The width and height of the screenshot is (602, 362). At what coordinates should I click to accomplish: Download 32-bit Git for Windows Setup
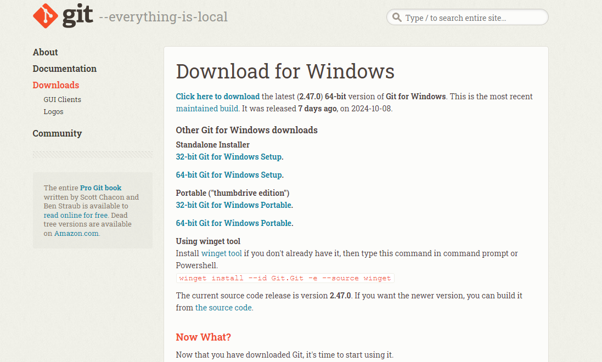229,156
